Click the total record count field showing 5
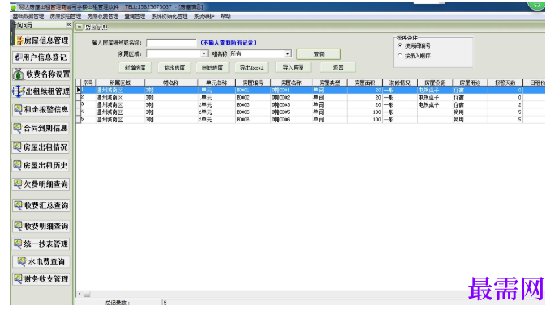The width and height of the screenshot is (559, 314). click(353, 303)
